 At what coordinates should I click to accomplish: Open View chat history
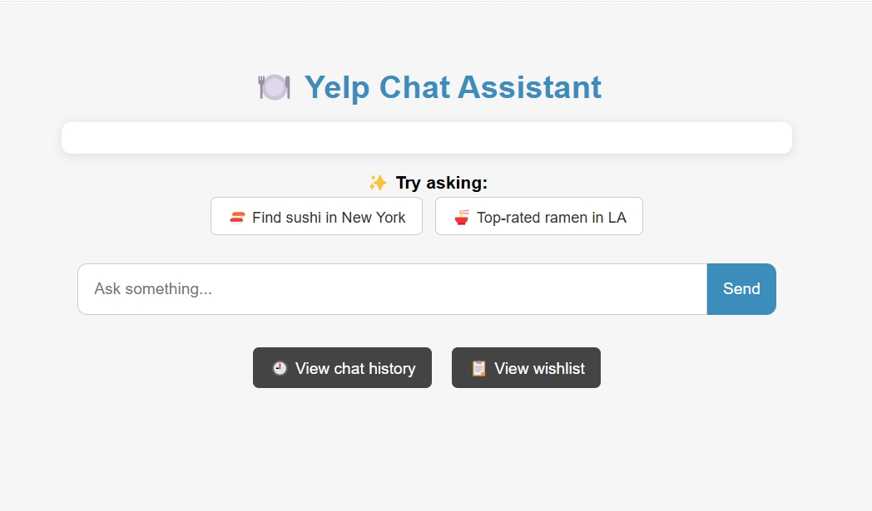click(342, 367)
